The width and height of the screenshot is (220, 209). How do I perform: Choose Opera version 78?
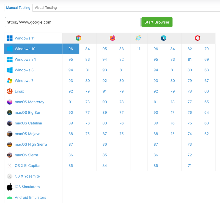coord(190,91)
